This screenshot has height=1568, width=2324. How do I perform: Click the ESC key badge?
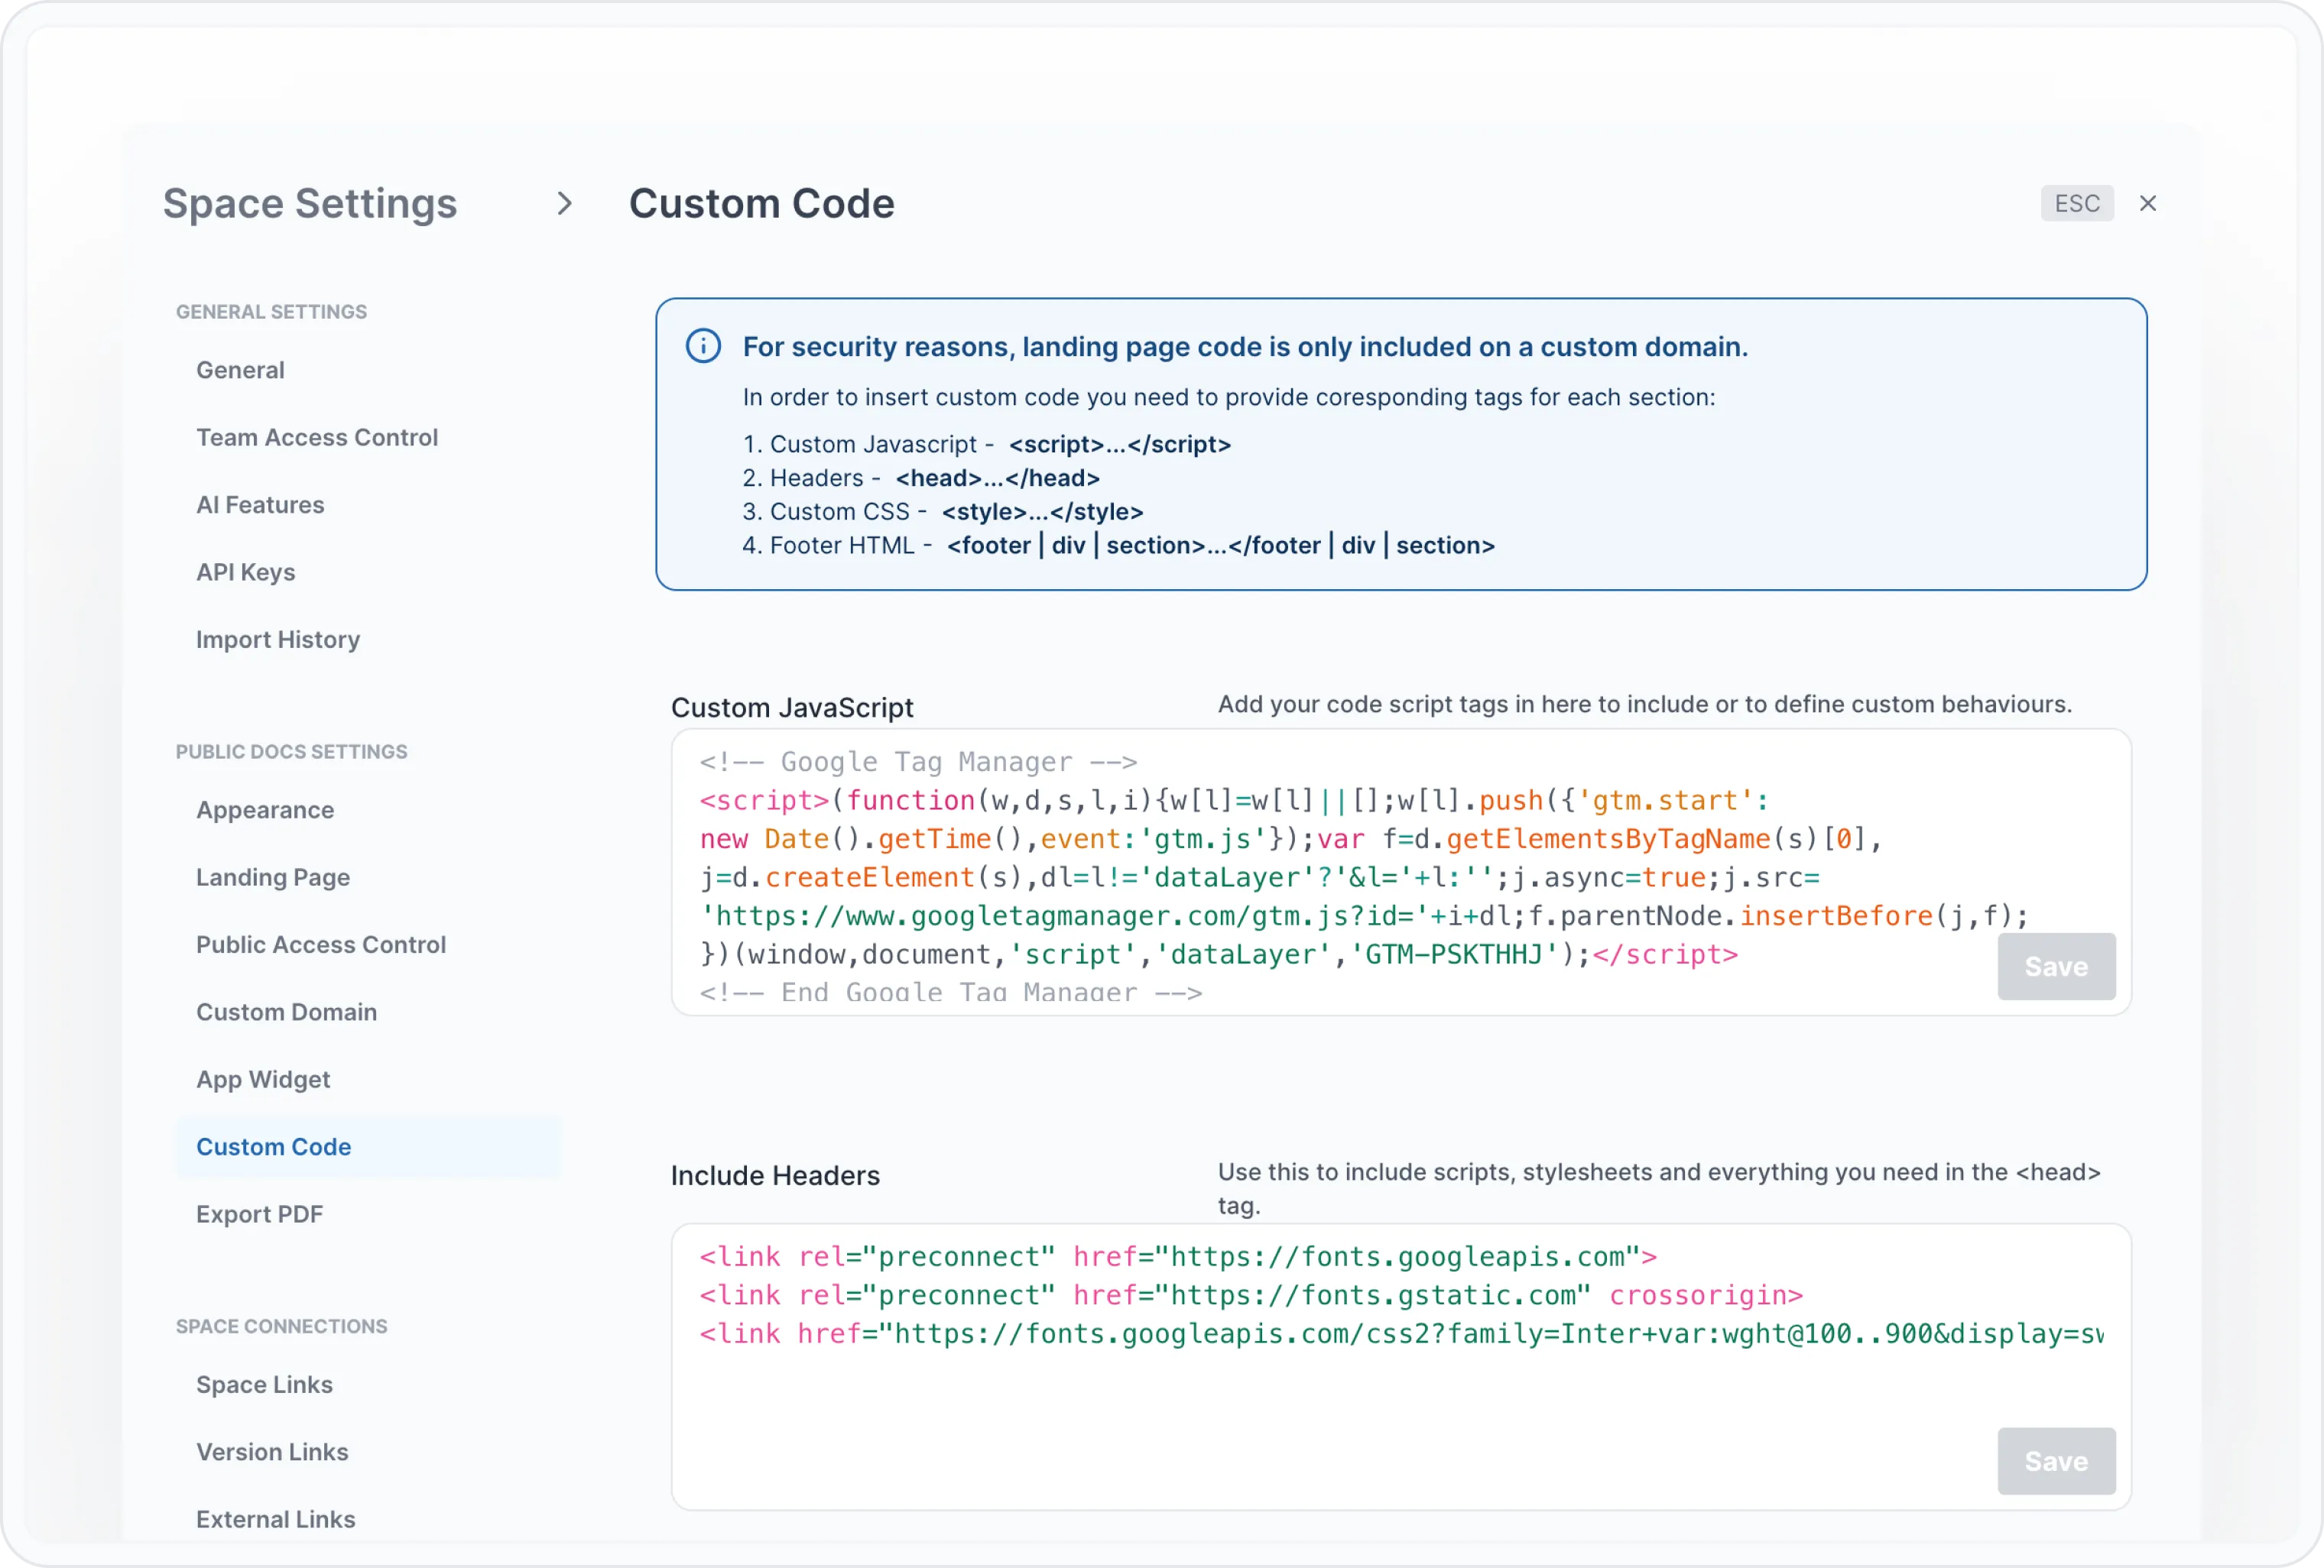pos(2076,204)
